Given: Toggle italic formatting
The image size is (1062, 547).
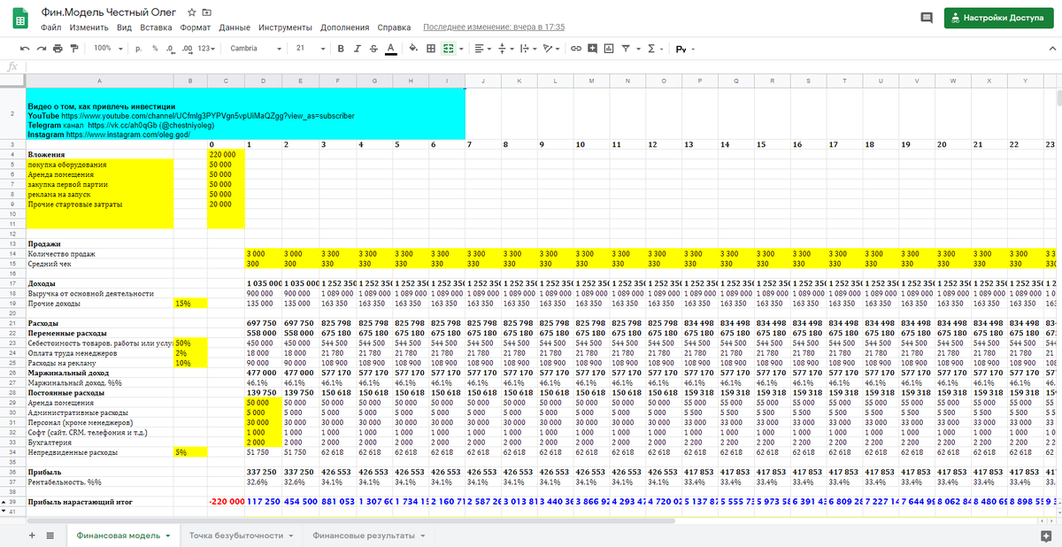Looking at the screenshot, I should click(x=358, y=49).
